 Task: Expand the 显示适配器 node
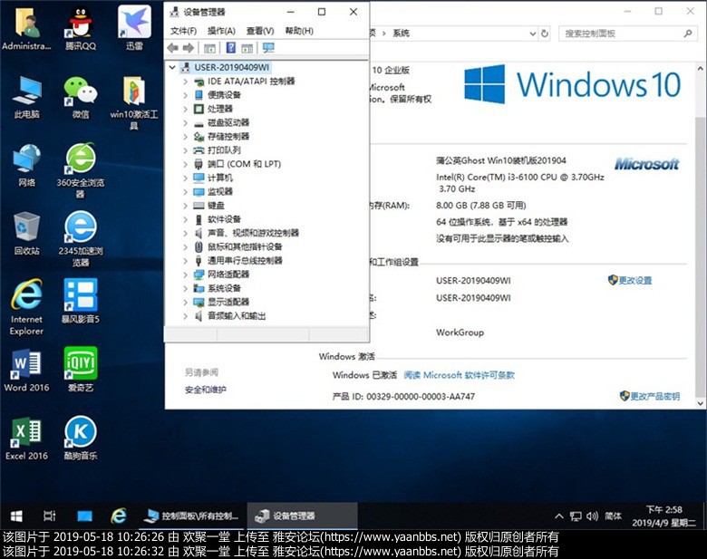[185, 303]
